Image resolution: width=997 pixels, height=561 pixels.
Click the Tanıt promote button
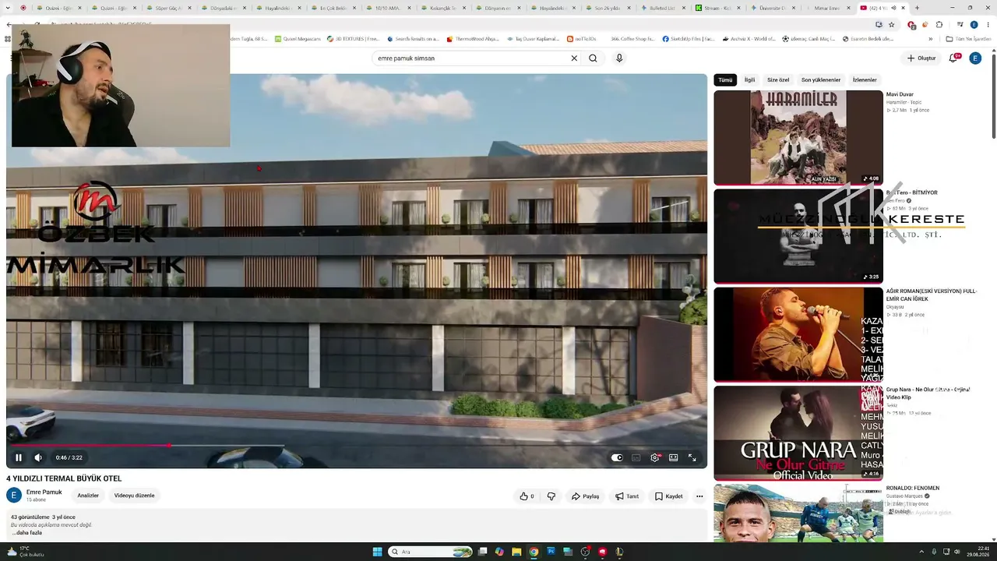(627, 496)
